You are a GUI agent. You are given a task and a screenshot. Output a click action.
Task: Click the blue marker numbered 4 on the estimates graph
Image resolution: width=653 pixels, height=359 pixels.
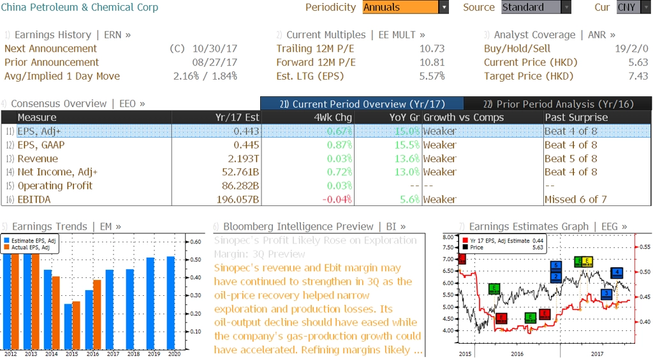pyautogui.click(x=617, y=273)
